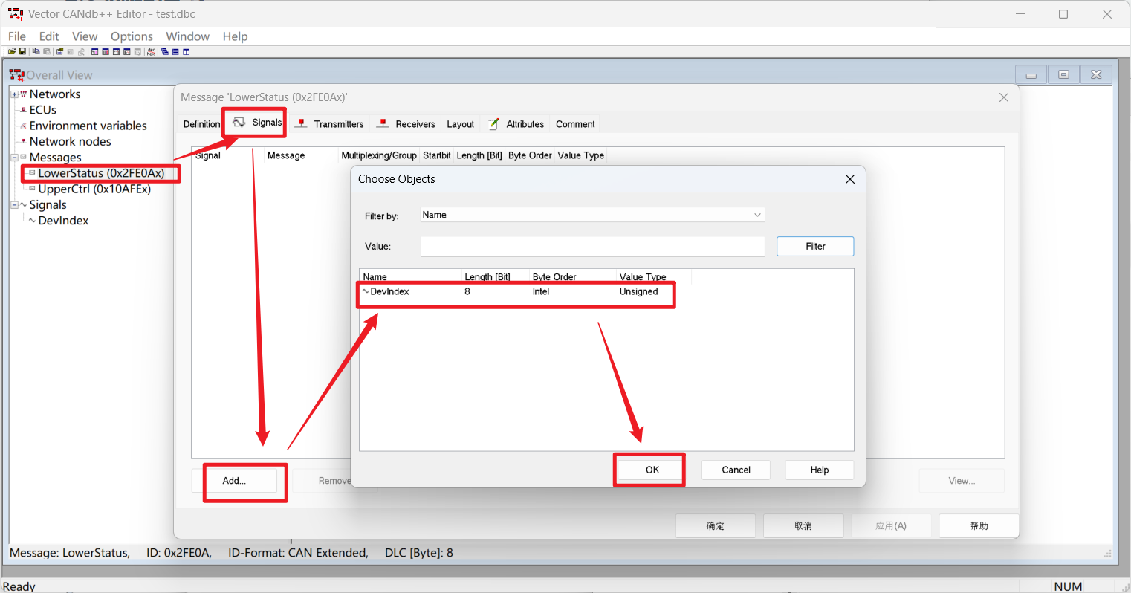This screenshot has width=1131, height=593.
Task: Click the cascade windows toolbar icon
Action: coord(165,52)
